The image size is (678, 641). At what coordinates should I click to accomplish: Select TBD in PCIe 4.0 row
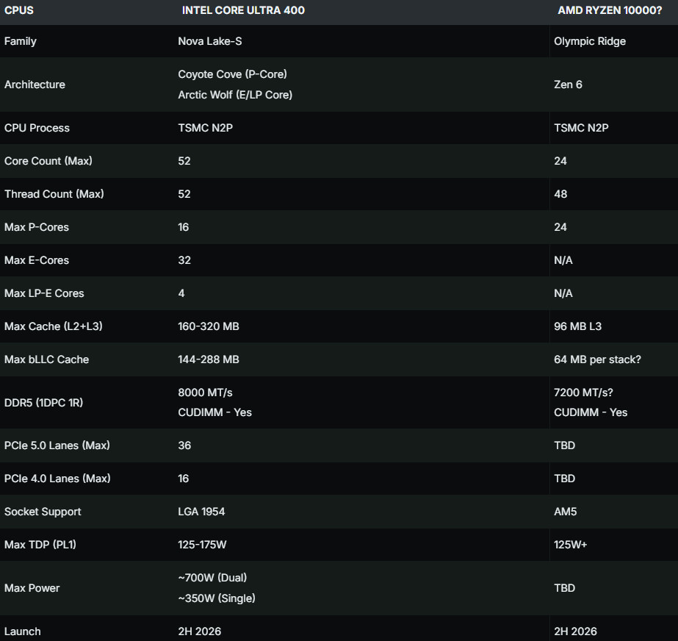[564, 479]
